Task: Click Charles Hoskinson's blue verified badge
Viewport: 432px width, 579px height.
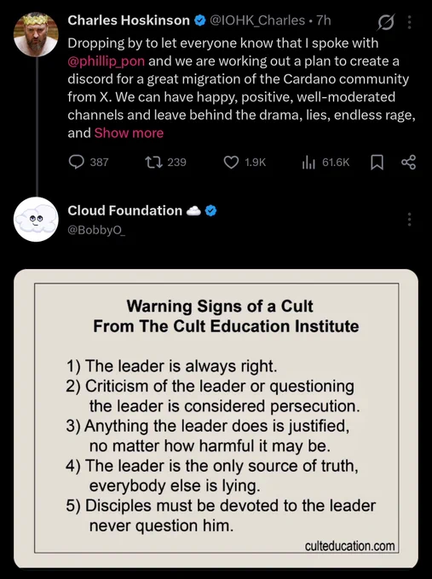Action: pos(200,20)
